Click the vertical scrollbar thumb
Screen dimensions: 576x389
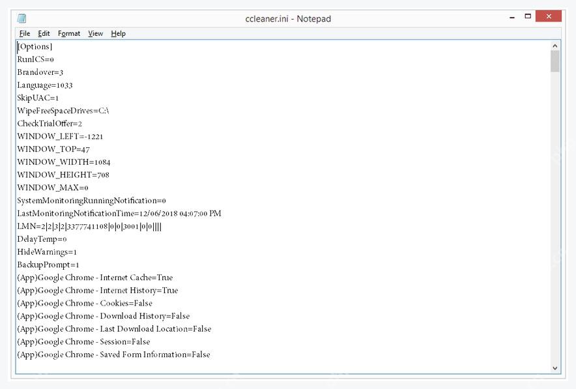point(554,61)
